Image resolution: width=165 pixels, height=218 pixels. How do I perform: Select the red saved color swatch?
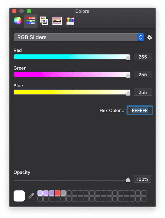tap(57, 193)
